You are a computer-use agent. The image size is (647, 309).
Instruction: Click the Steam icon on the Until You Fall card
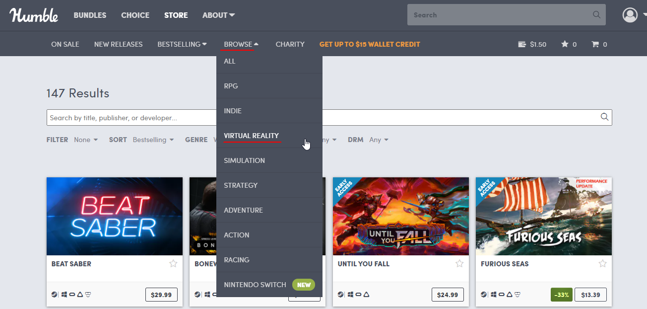coord(340,295)
